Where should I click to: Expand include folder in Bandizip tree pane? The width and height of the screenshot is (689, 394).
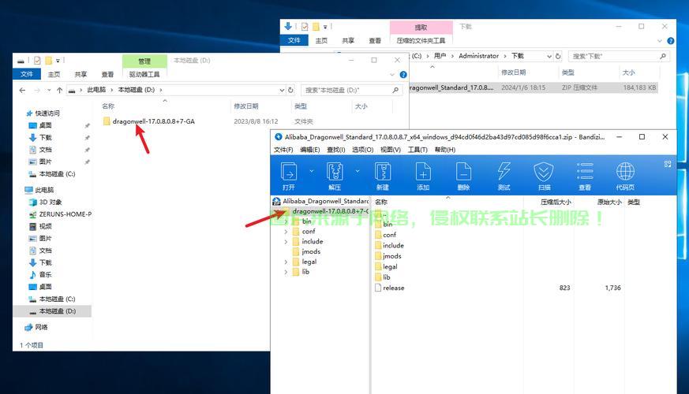point(286,242)
